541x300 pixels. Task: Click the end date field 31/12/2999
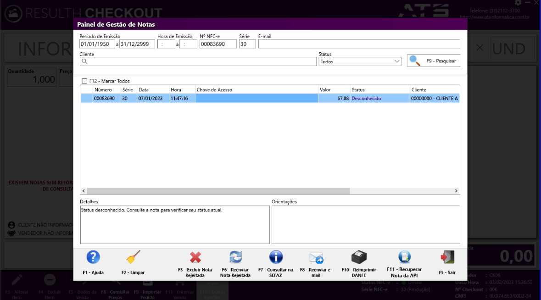pos(137,44)
